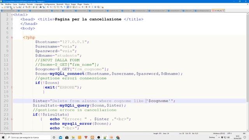Viewport: 249px width, 140px height.
Task: Collapse the brace fold on line 24
Action: 12,119
